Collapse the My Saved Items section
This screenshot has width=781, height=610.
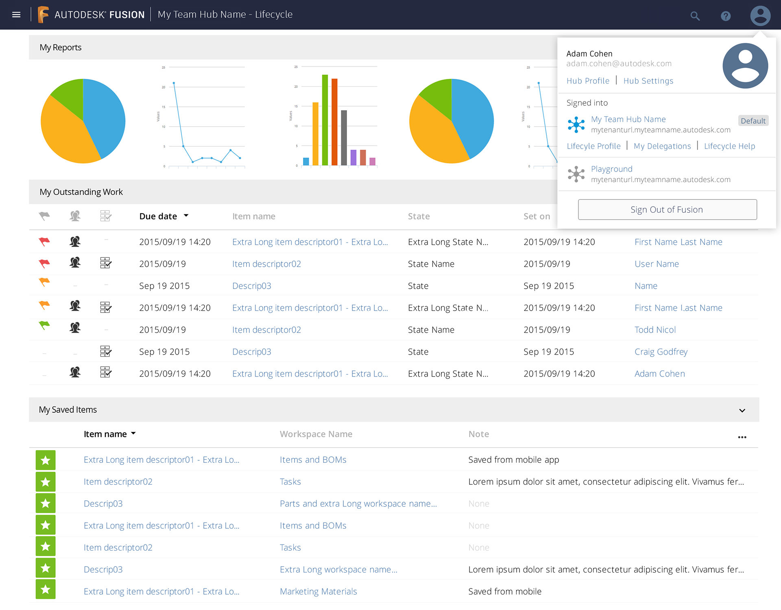pos(742,410)
